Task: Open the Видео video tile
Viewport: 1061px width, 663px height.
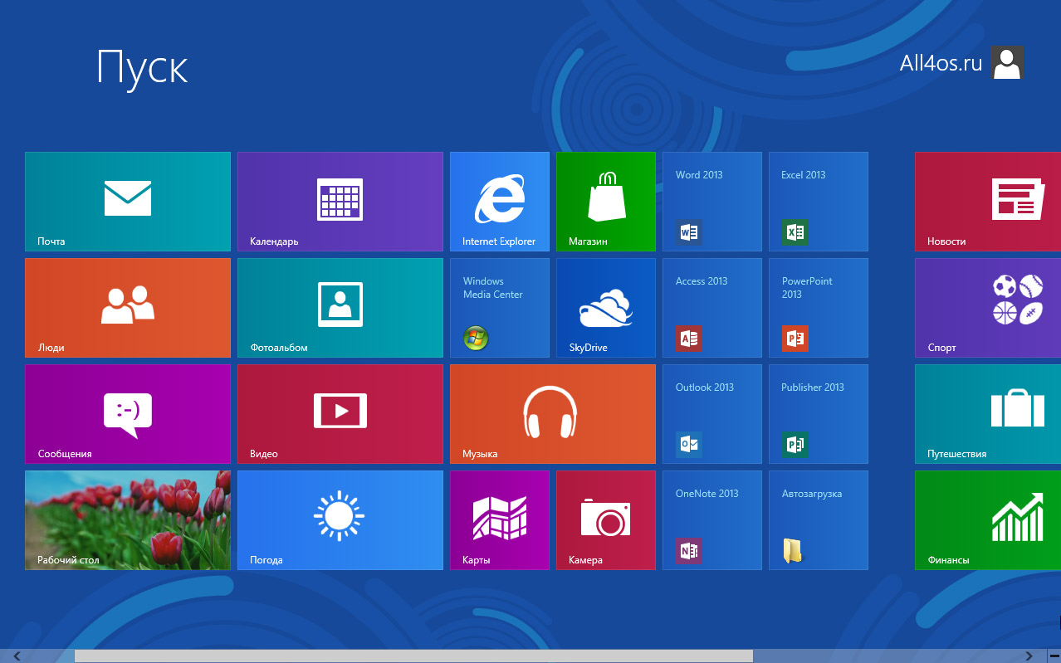Action: pos(340,414)
